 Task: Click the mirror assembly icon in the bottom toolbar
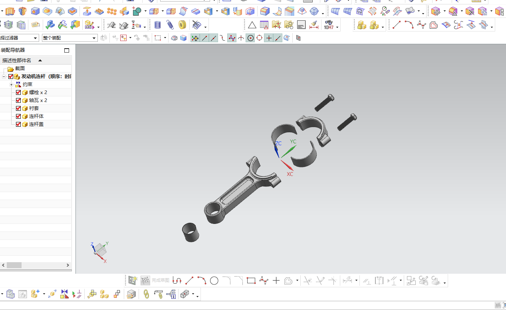pyautogui.click(x=64, y=294)
